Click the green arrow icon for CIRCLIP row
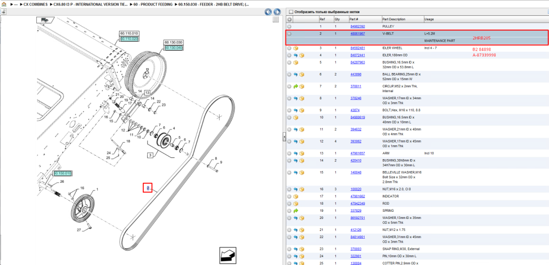The height and width of the screenshot is (265, 549). (x=295, y=87)
